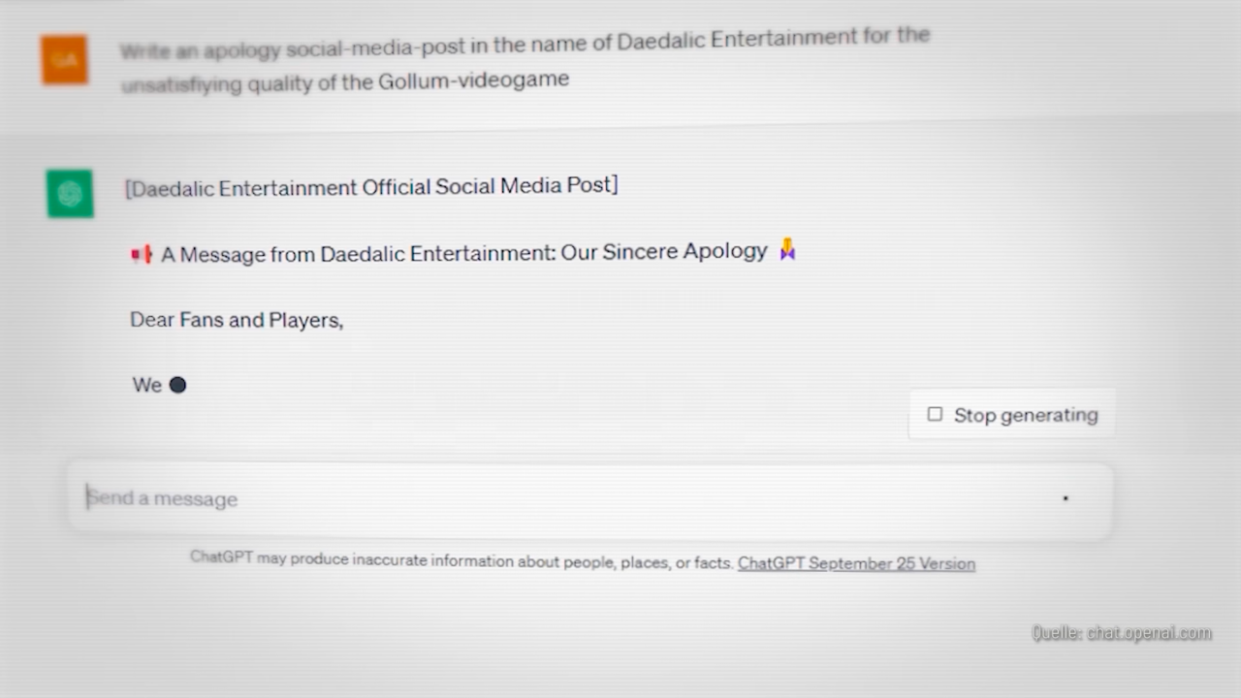Click the word 'We' in the response
Image resolution: width=1241 pixels, height=698 pixels.
click(x=146, y=385)
